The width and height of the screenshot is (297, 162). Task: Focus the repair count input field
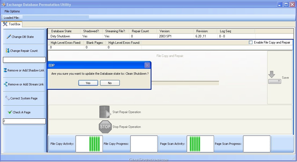tap(24, 60)
